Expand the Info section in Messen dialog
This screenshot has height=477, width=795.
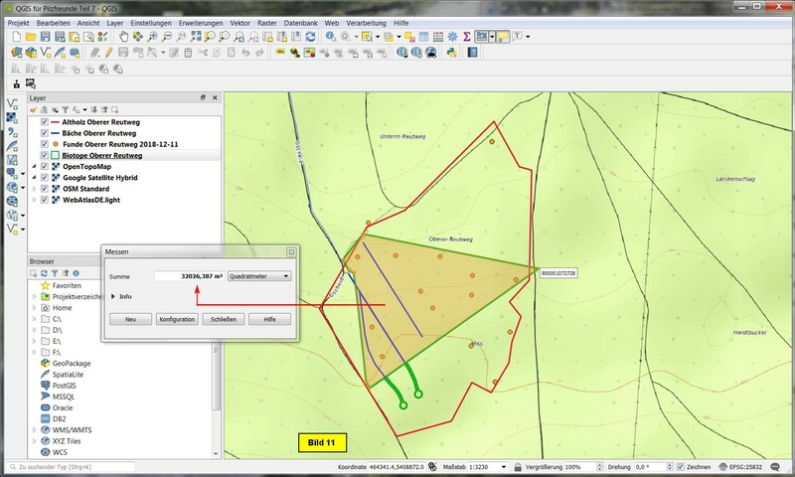tap(113, 296)
